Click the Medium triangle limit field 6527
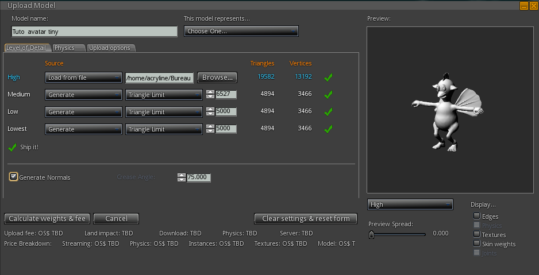The image size is (539, 275). point(226,94)
